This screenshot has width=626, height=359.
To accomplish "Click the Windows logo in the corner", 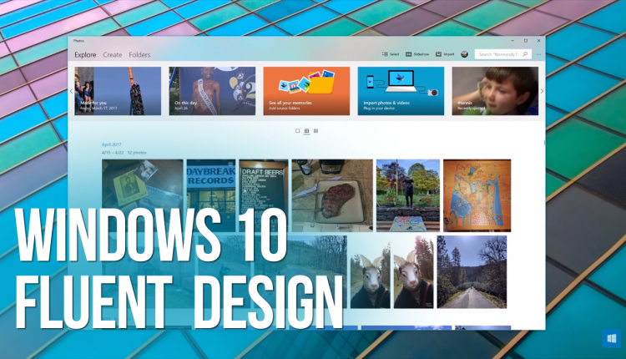I will (611, 339).
